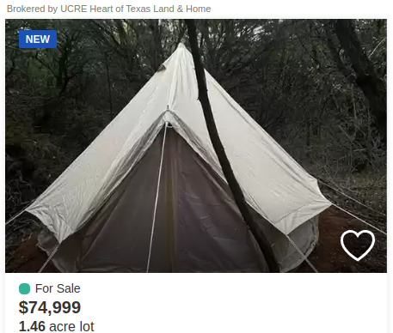Open the $74,999 listing price
The width and height of the screenshot is (393, 333).
coord(50,307)
